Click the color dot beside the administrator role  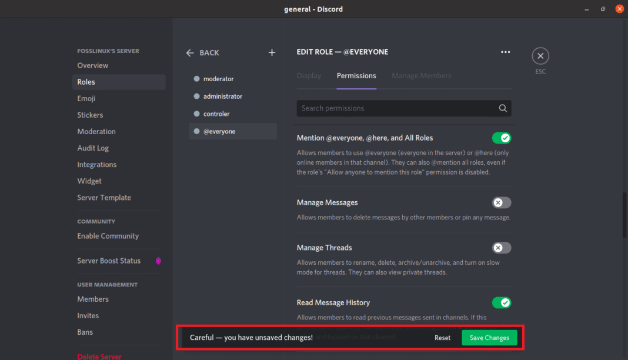coord(196,96)
